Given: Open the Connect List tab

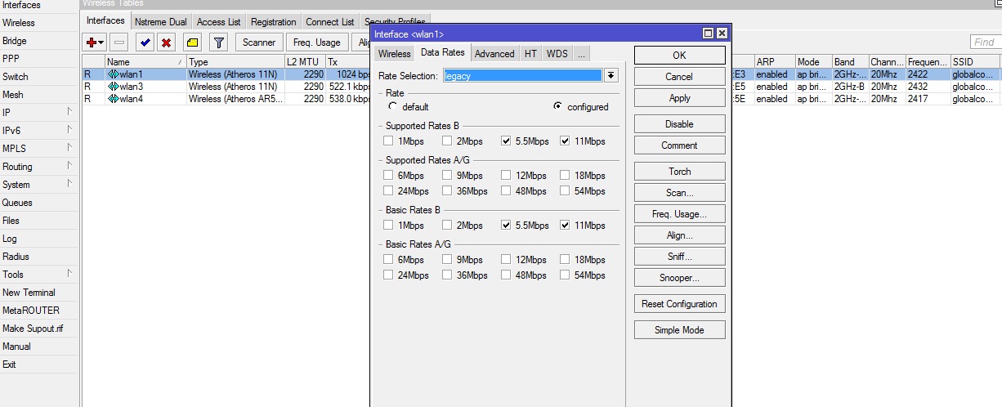Looking at the screenshot, I should [330, 22].
